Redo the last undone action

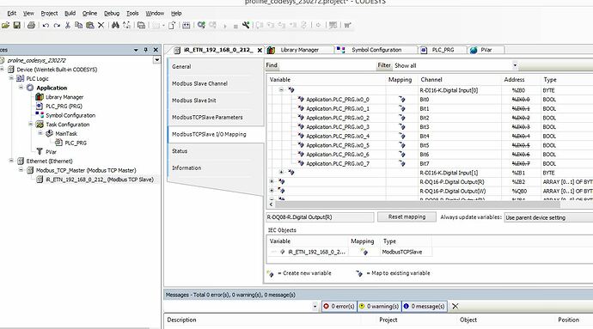[x=57, y=25]
